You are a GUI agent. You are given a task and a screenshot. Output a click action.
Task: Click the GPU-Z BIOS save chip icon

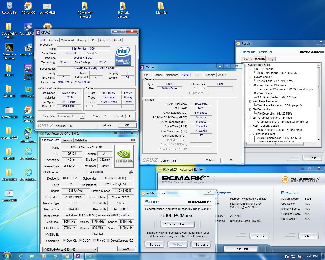(131, 172)
